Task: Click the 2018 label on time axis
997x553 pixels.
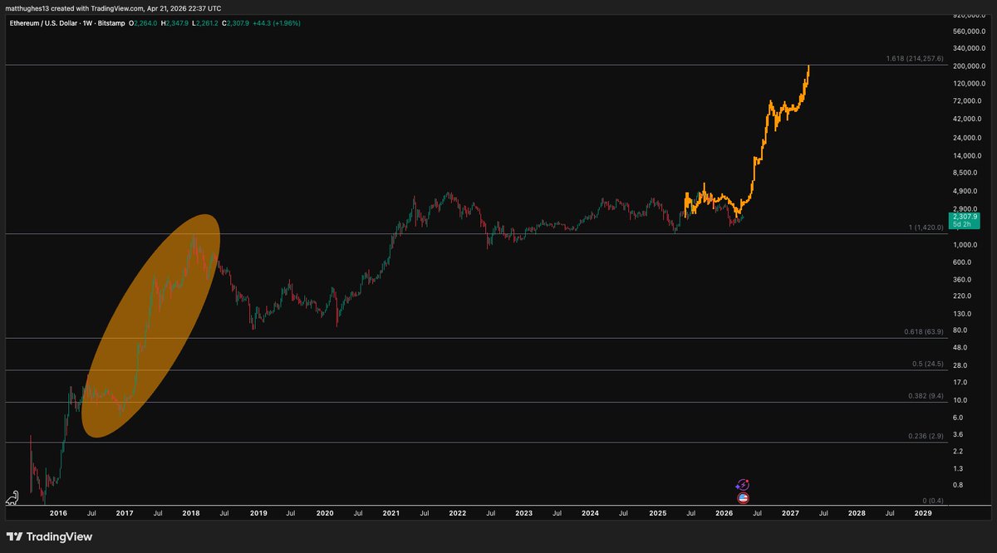Action: pyautogui.click(x=192, y=514)
